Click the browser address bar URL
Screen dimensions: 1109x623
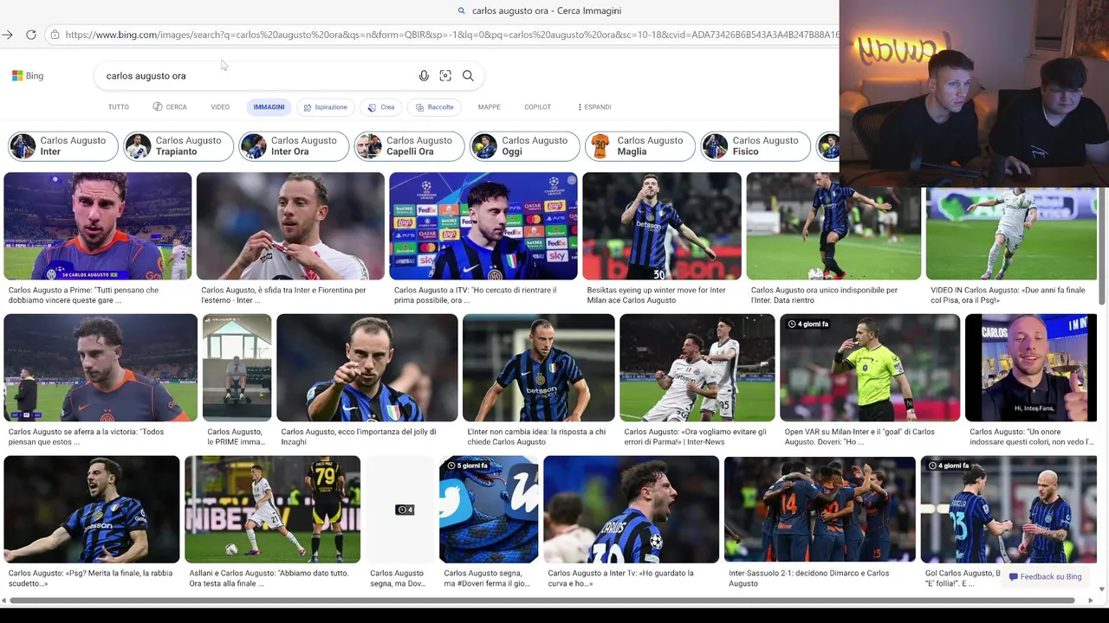[451, 35]
